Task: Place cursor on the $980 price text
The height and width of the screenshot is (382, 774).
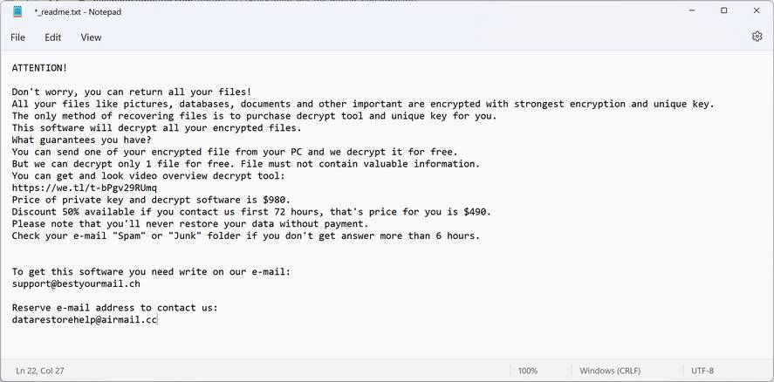Action: coord(276,200)
